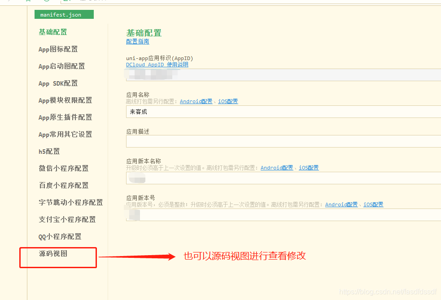The image size is (441, 300).
Task: Open h5配置 section
Action: [x=49, y=152]
